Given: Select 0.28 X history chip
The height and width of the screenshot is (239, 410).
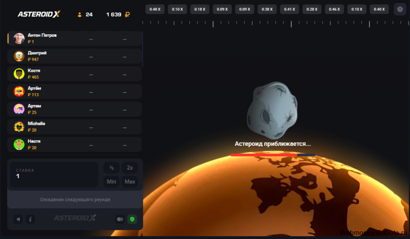Looking at the screenshot, I should click(x=312, y=10).
